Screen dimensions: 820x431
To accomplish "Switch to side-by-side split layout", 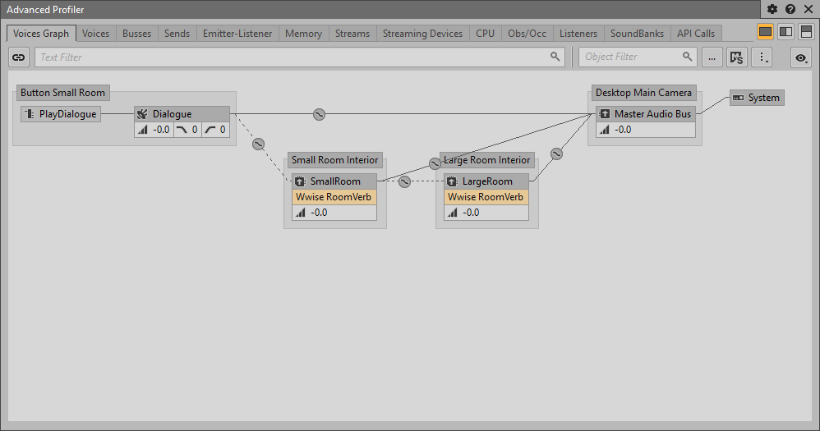I will [x=785, y=32].
